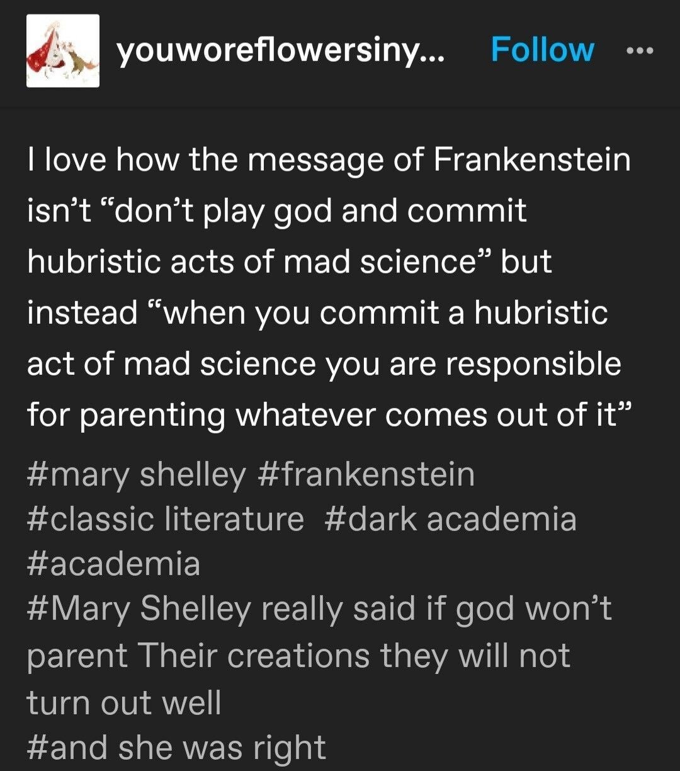Open the #frankenstein hashtag
680x771 pixels.
point(366,474)
